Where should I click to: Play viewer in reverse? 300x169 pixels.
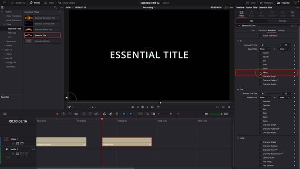tap(138, 107)
